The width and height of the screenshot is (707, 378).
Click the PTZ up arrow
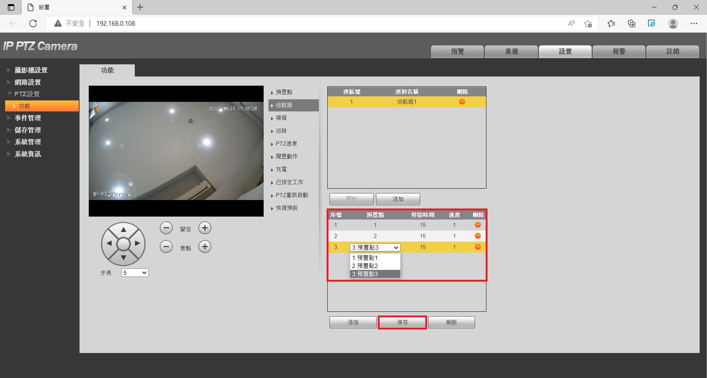[123, 230]
